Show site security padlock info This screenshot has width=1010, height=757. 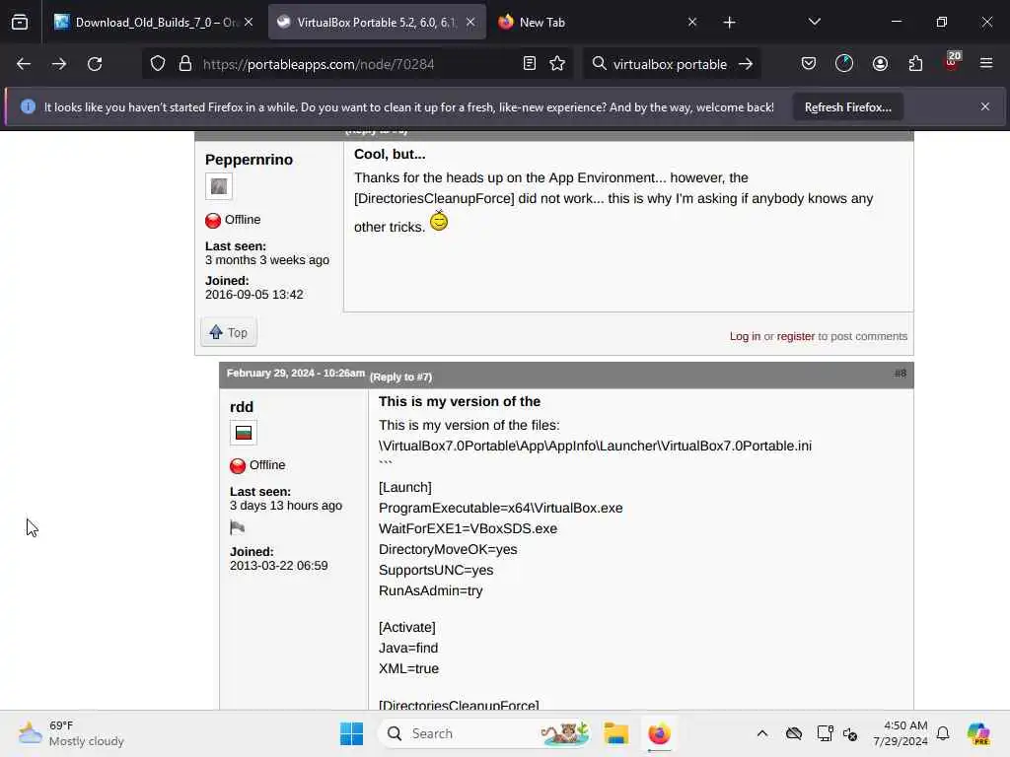click(185, 64)
